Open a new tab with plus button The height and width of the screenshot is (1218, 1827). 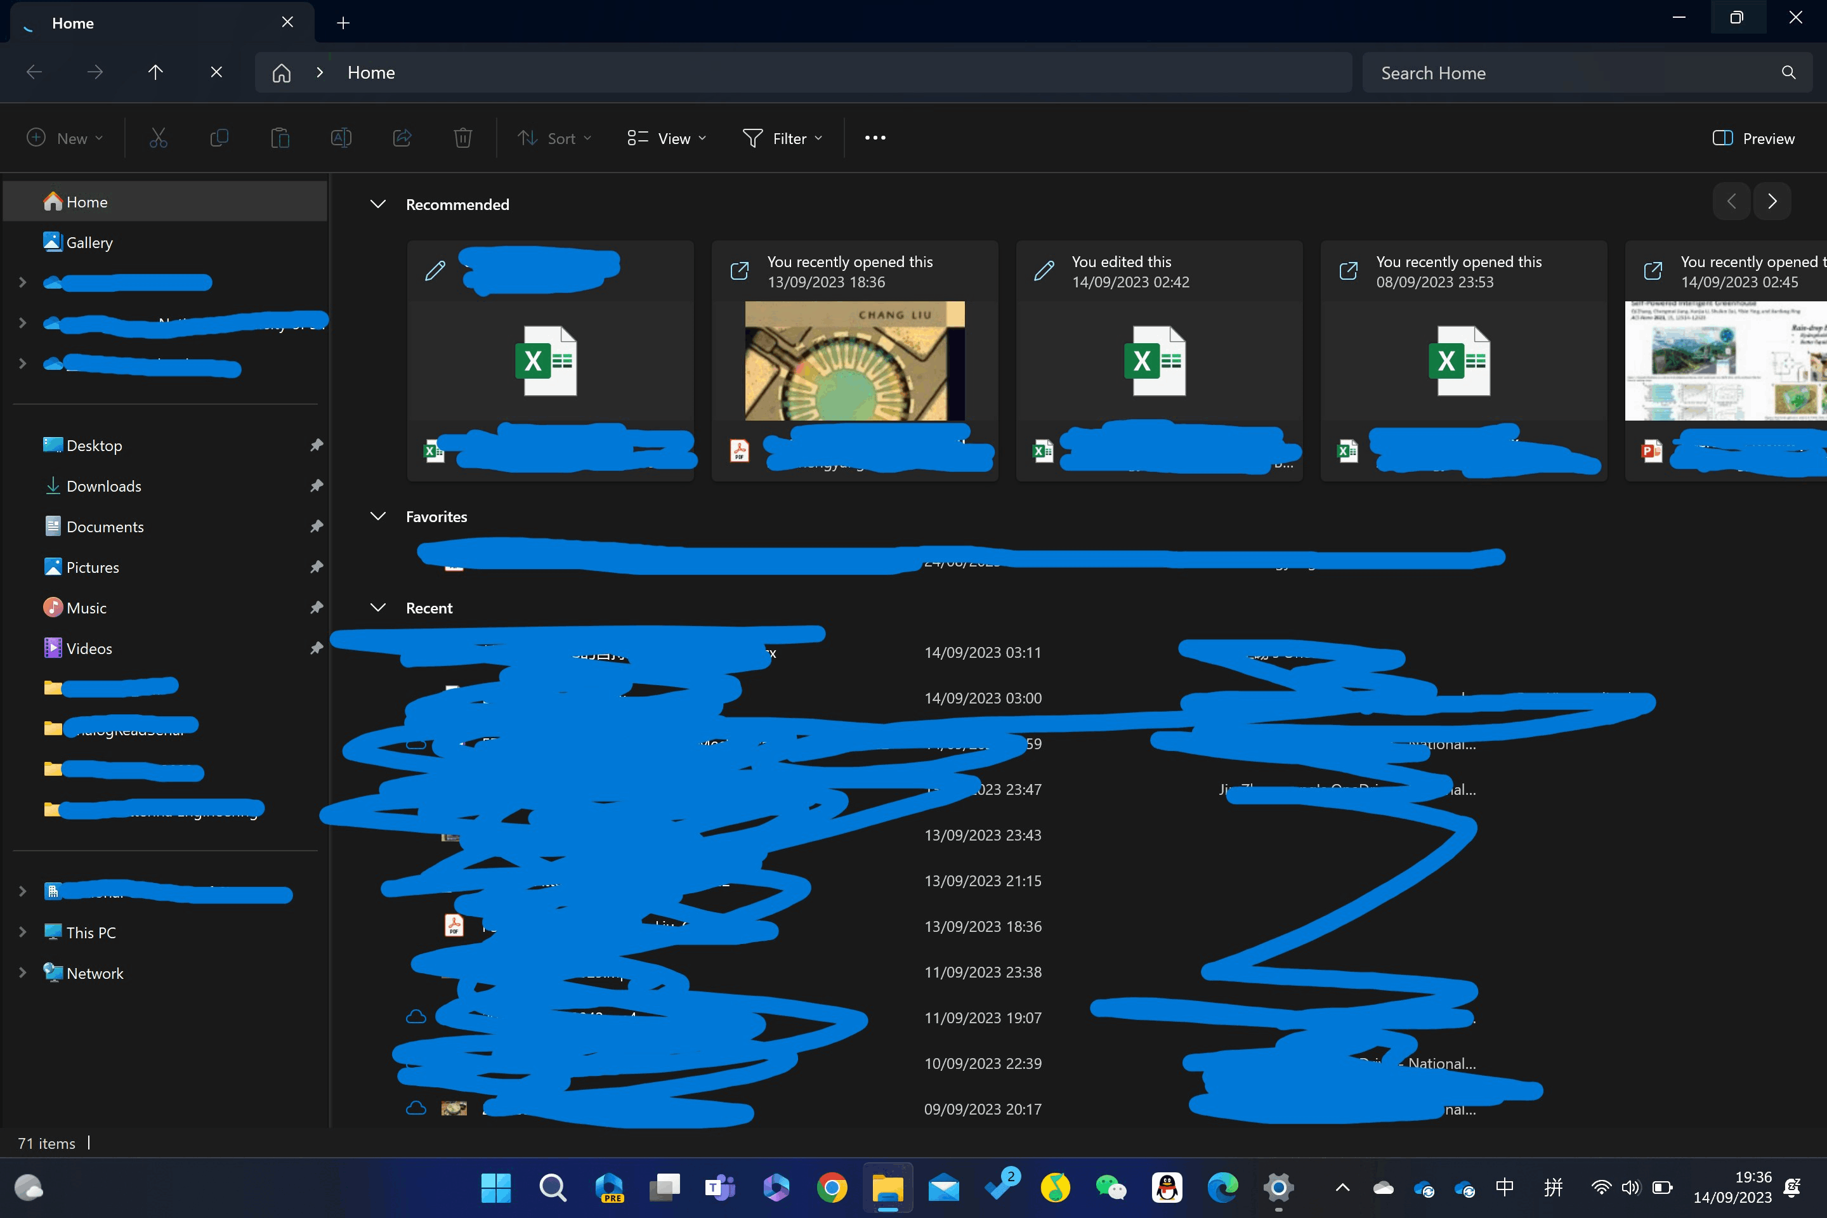[343, 23]
